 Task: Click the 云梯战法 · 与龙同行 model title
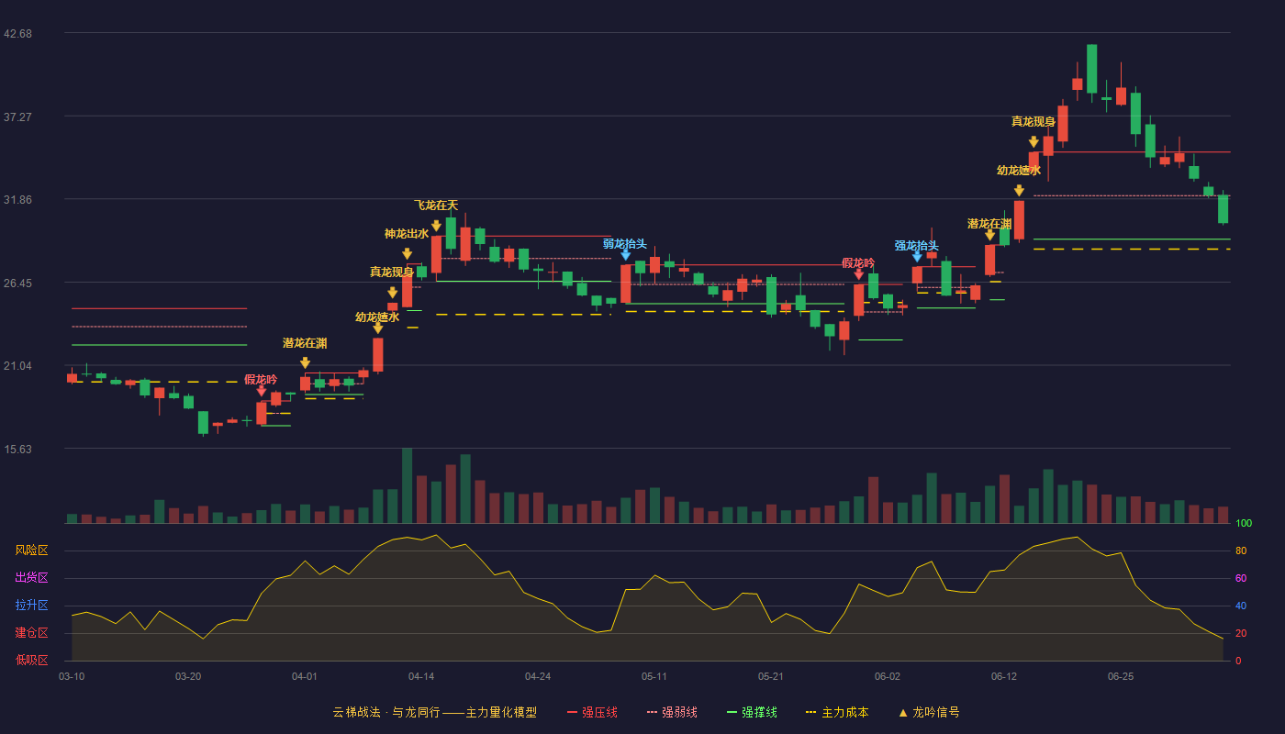tap(435, 712)
